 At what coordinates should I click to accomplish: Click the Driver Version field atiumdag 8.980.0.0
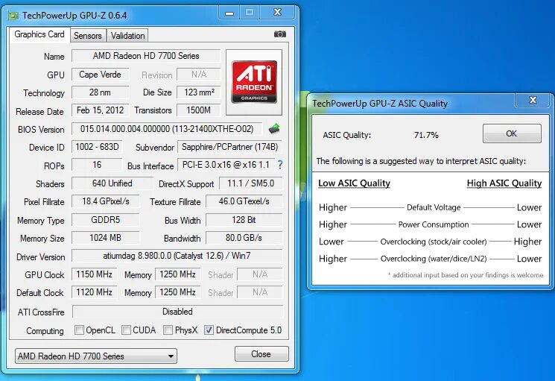(x=177, y=255)
